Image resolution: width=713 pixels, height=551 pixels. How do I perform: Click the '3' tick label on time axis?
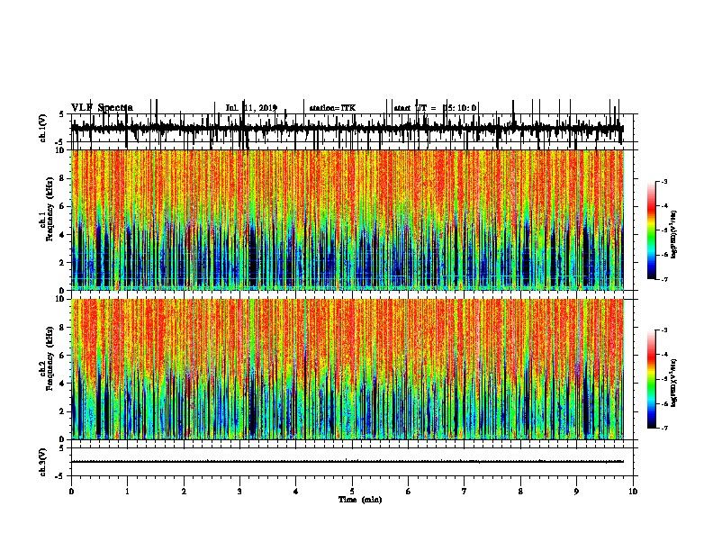[x=239, y=492]
